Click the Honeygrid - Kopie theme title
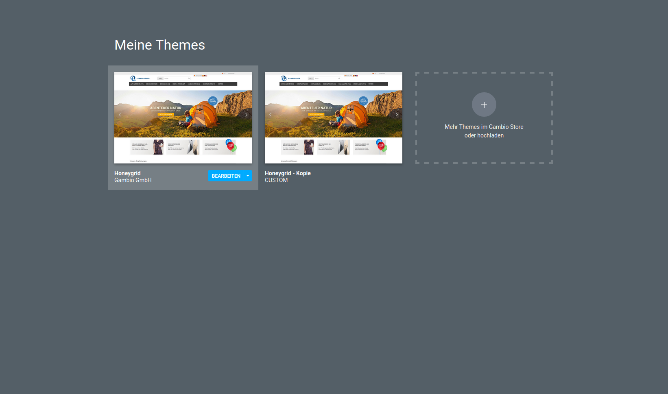This screenshot has height=394, width=668. 288,173
